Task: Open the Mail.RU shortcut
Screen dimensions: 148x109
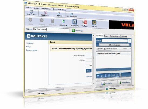Action: click(x=94, y=24)
